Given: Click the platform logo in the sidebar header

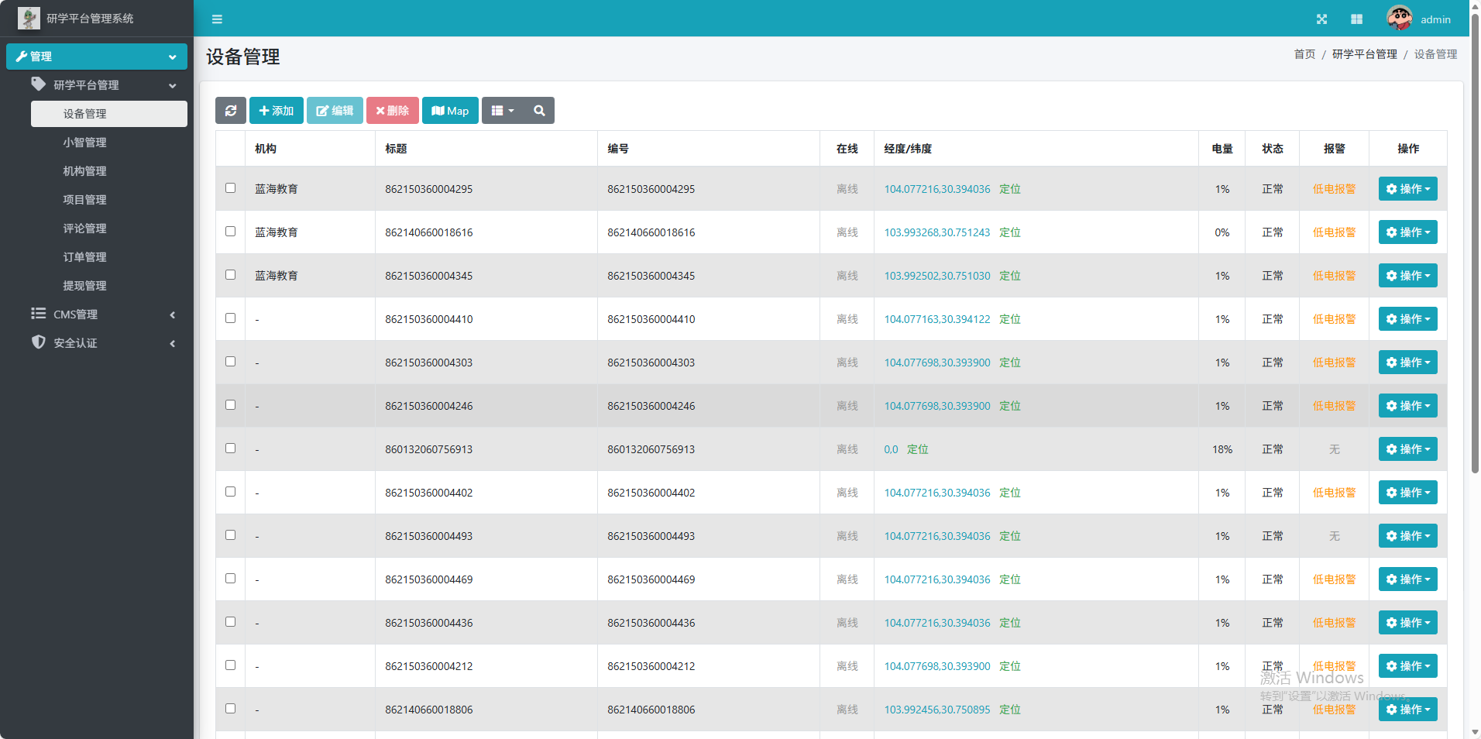Looking at the screenshot, I should click(29, 18).
